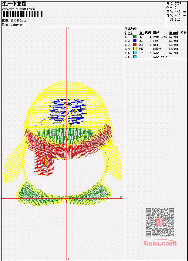Select the file name "2043900.dst"
The image size is (188, 261).
18,21
